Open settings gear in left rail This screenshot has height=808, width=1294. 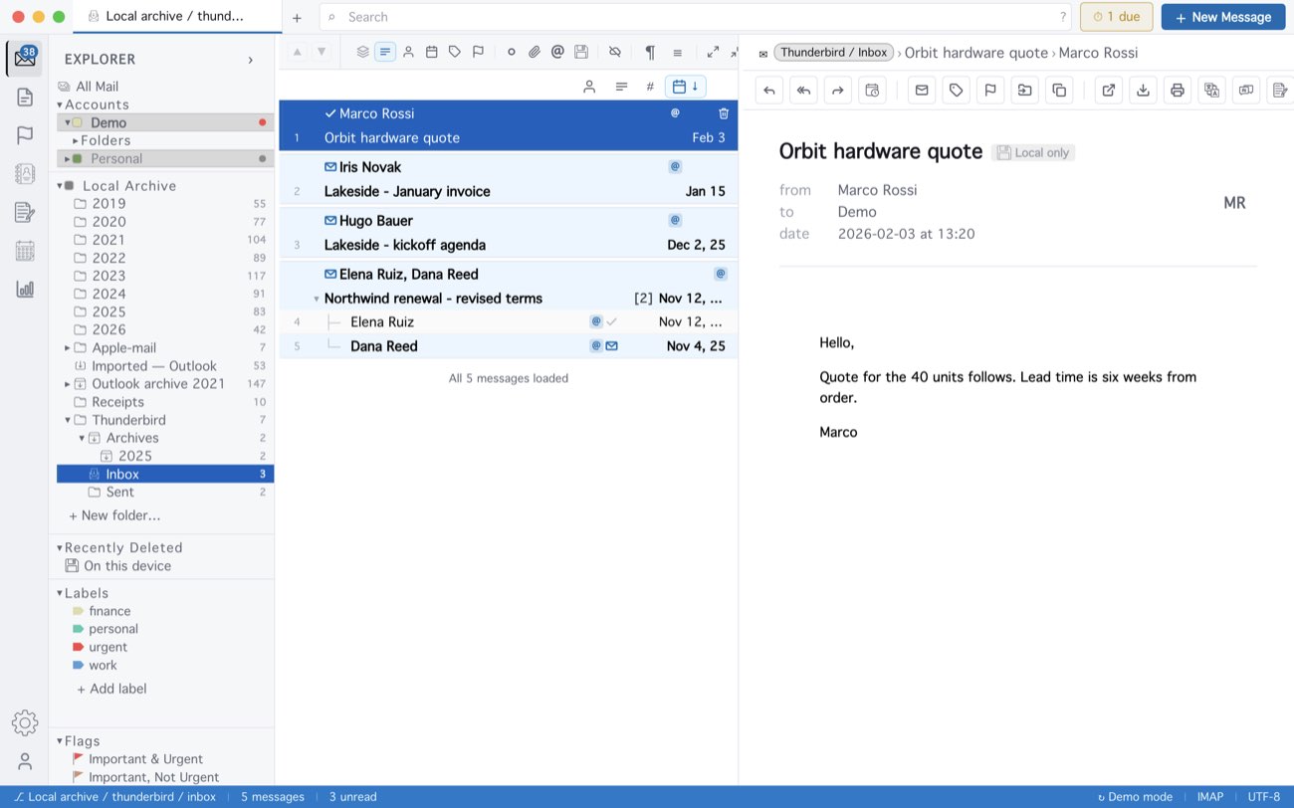click(x=25, y=723)
